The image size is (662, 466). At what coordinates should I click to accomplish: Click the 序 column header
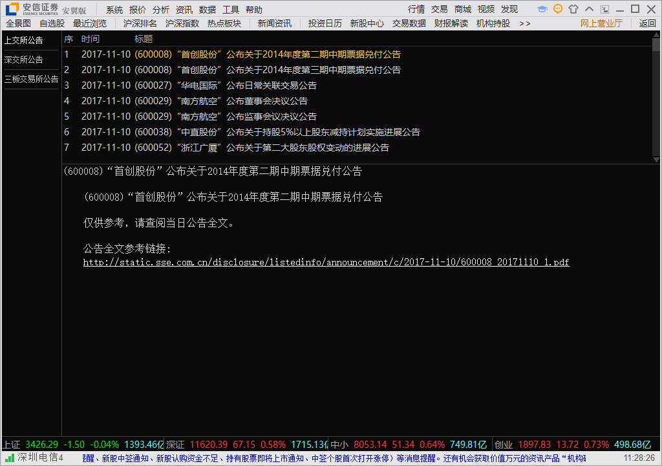(69, 39)
